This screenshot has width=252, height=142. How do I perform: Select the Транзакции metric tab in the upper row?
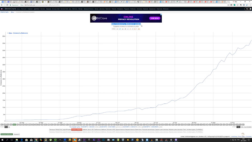coord(52,129)
